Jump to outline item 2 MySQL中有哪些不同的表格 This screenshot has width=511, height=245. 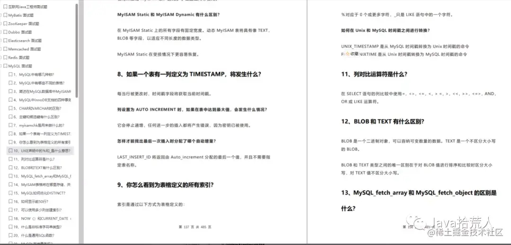point(39,83)
